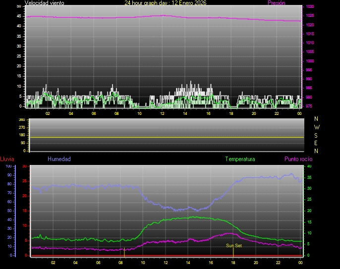Viewport: 340px width, 269px height.
Task: Click the 40 temperature axis value
Action: click(309, 166)
